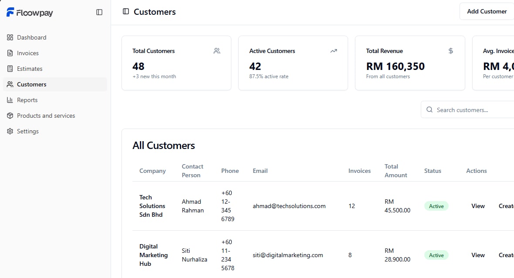Click the Floowpay logo icon

coord(10,12)
